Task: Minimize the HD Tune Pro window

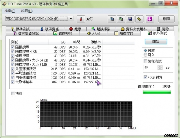Action: (x=153, y=3)
